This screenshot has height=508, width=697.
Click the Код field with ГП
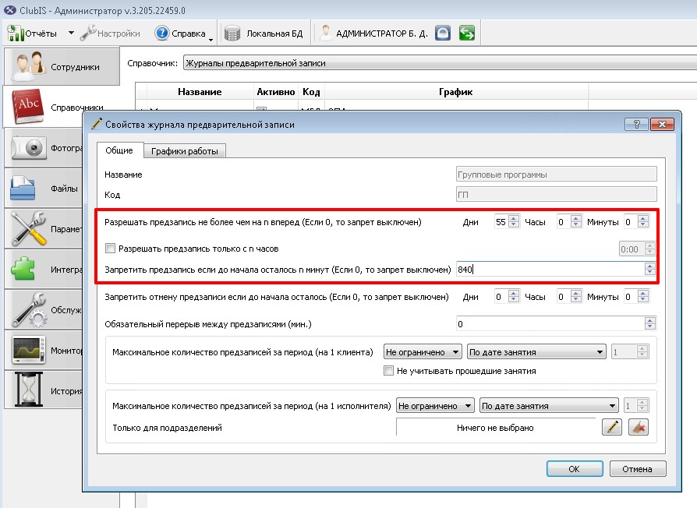click(556, 195)
